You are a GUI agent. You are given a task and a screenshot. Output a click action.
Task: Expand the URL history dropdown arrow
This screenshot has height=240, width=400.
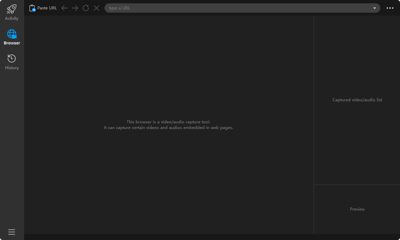tap(375, 8)
